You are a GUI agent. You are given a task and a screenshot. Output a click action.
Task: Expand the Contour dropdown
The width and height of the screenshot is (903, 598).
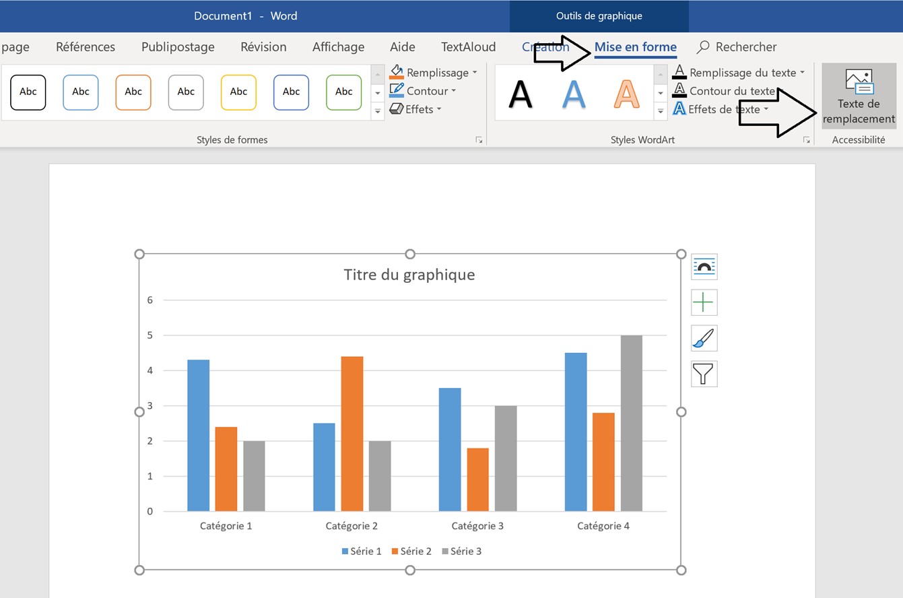pos(453,91)
